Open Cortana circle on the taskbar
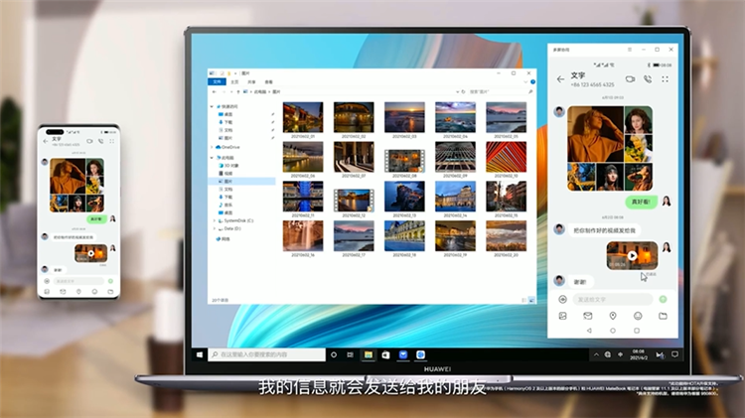Viewport: 745px width, 418px height. pos(334,354)
